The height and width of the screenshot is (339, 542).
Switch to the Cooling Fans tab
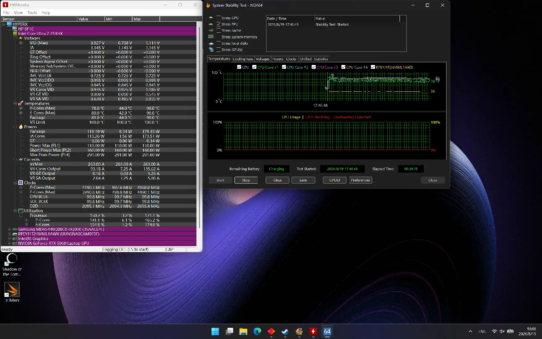tap(243, 59)
